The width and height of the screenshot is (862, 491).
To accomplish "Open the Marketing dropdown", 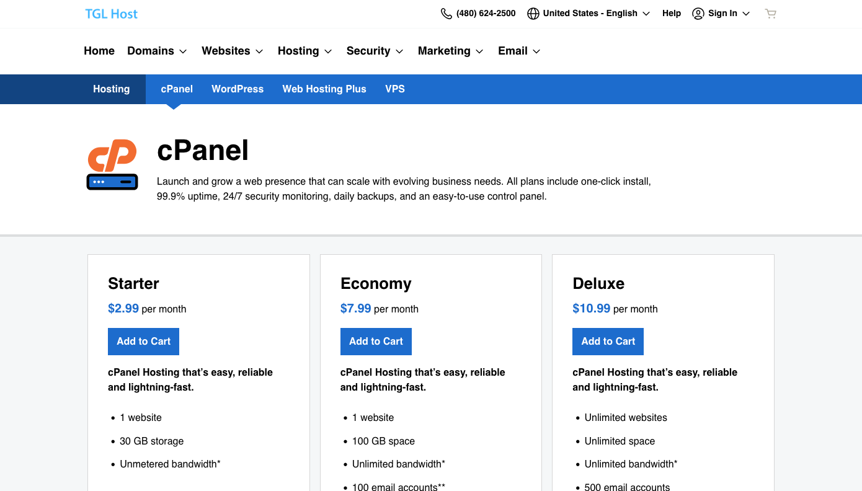I will pos(451,51).
